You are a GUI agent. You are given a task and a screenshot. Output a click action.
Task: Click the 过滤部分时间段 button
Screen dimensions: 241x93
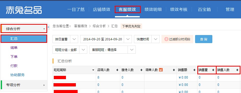pos(177,39)
